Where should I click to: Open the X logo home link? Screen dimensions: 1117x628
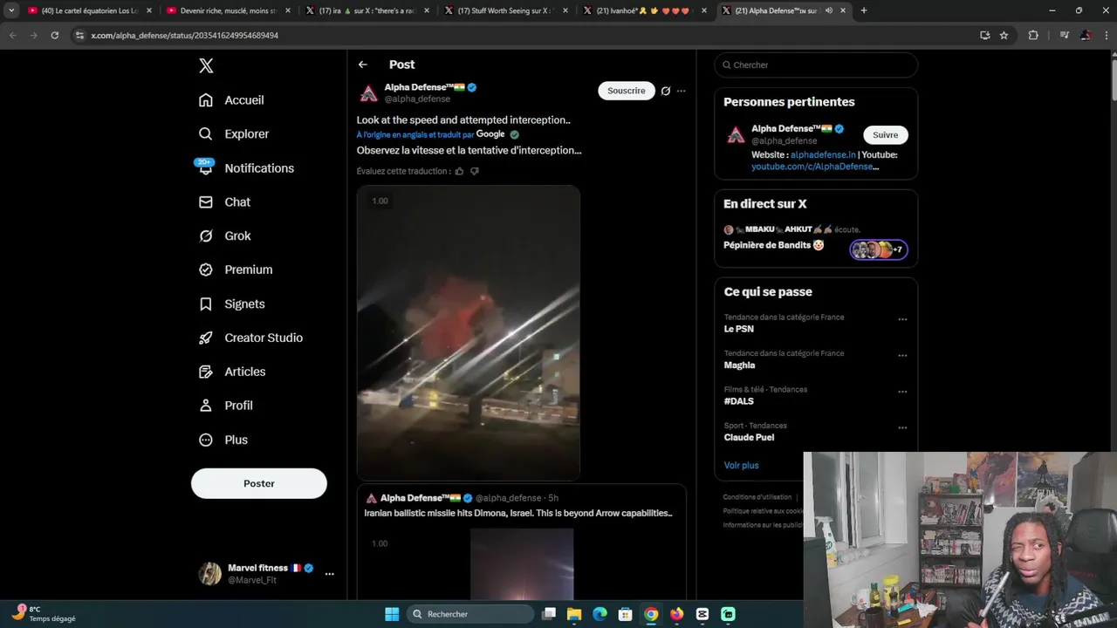point(206,65)
